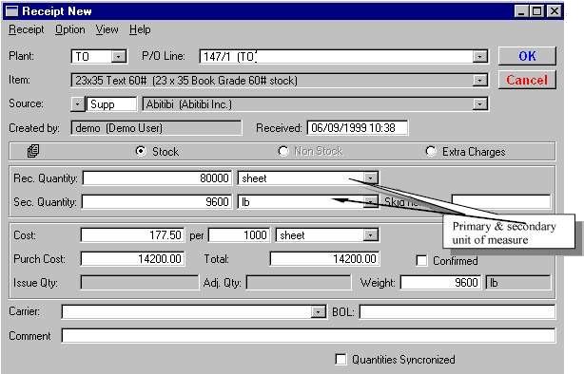
Task: Open the Rec. Quantity sheet unit dropdown
Action: click(x=371, y=178)
